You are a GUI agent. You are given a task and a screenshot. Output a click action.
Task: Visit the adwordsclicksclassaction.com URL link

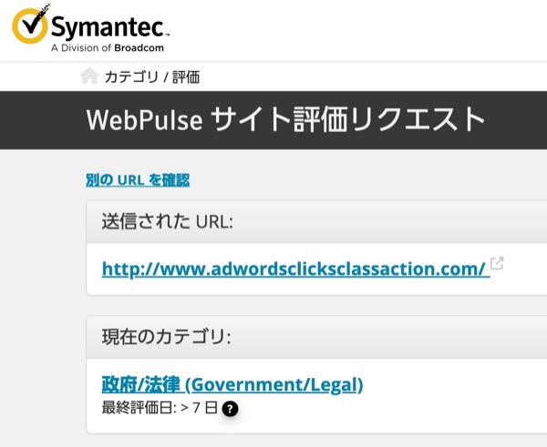coord(295,269)
